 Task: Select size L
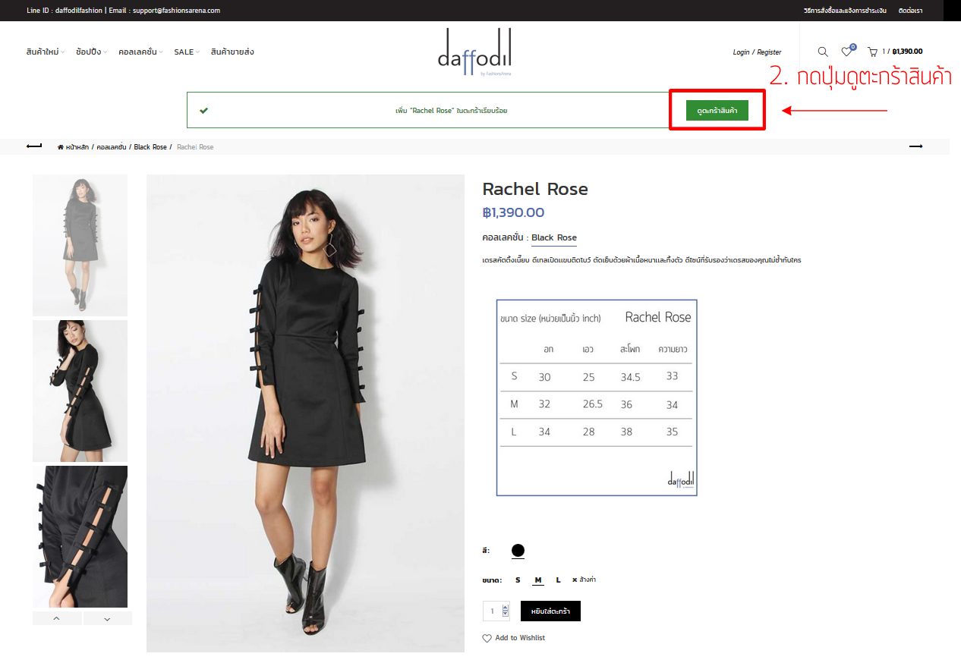point(558,580)
